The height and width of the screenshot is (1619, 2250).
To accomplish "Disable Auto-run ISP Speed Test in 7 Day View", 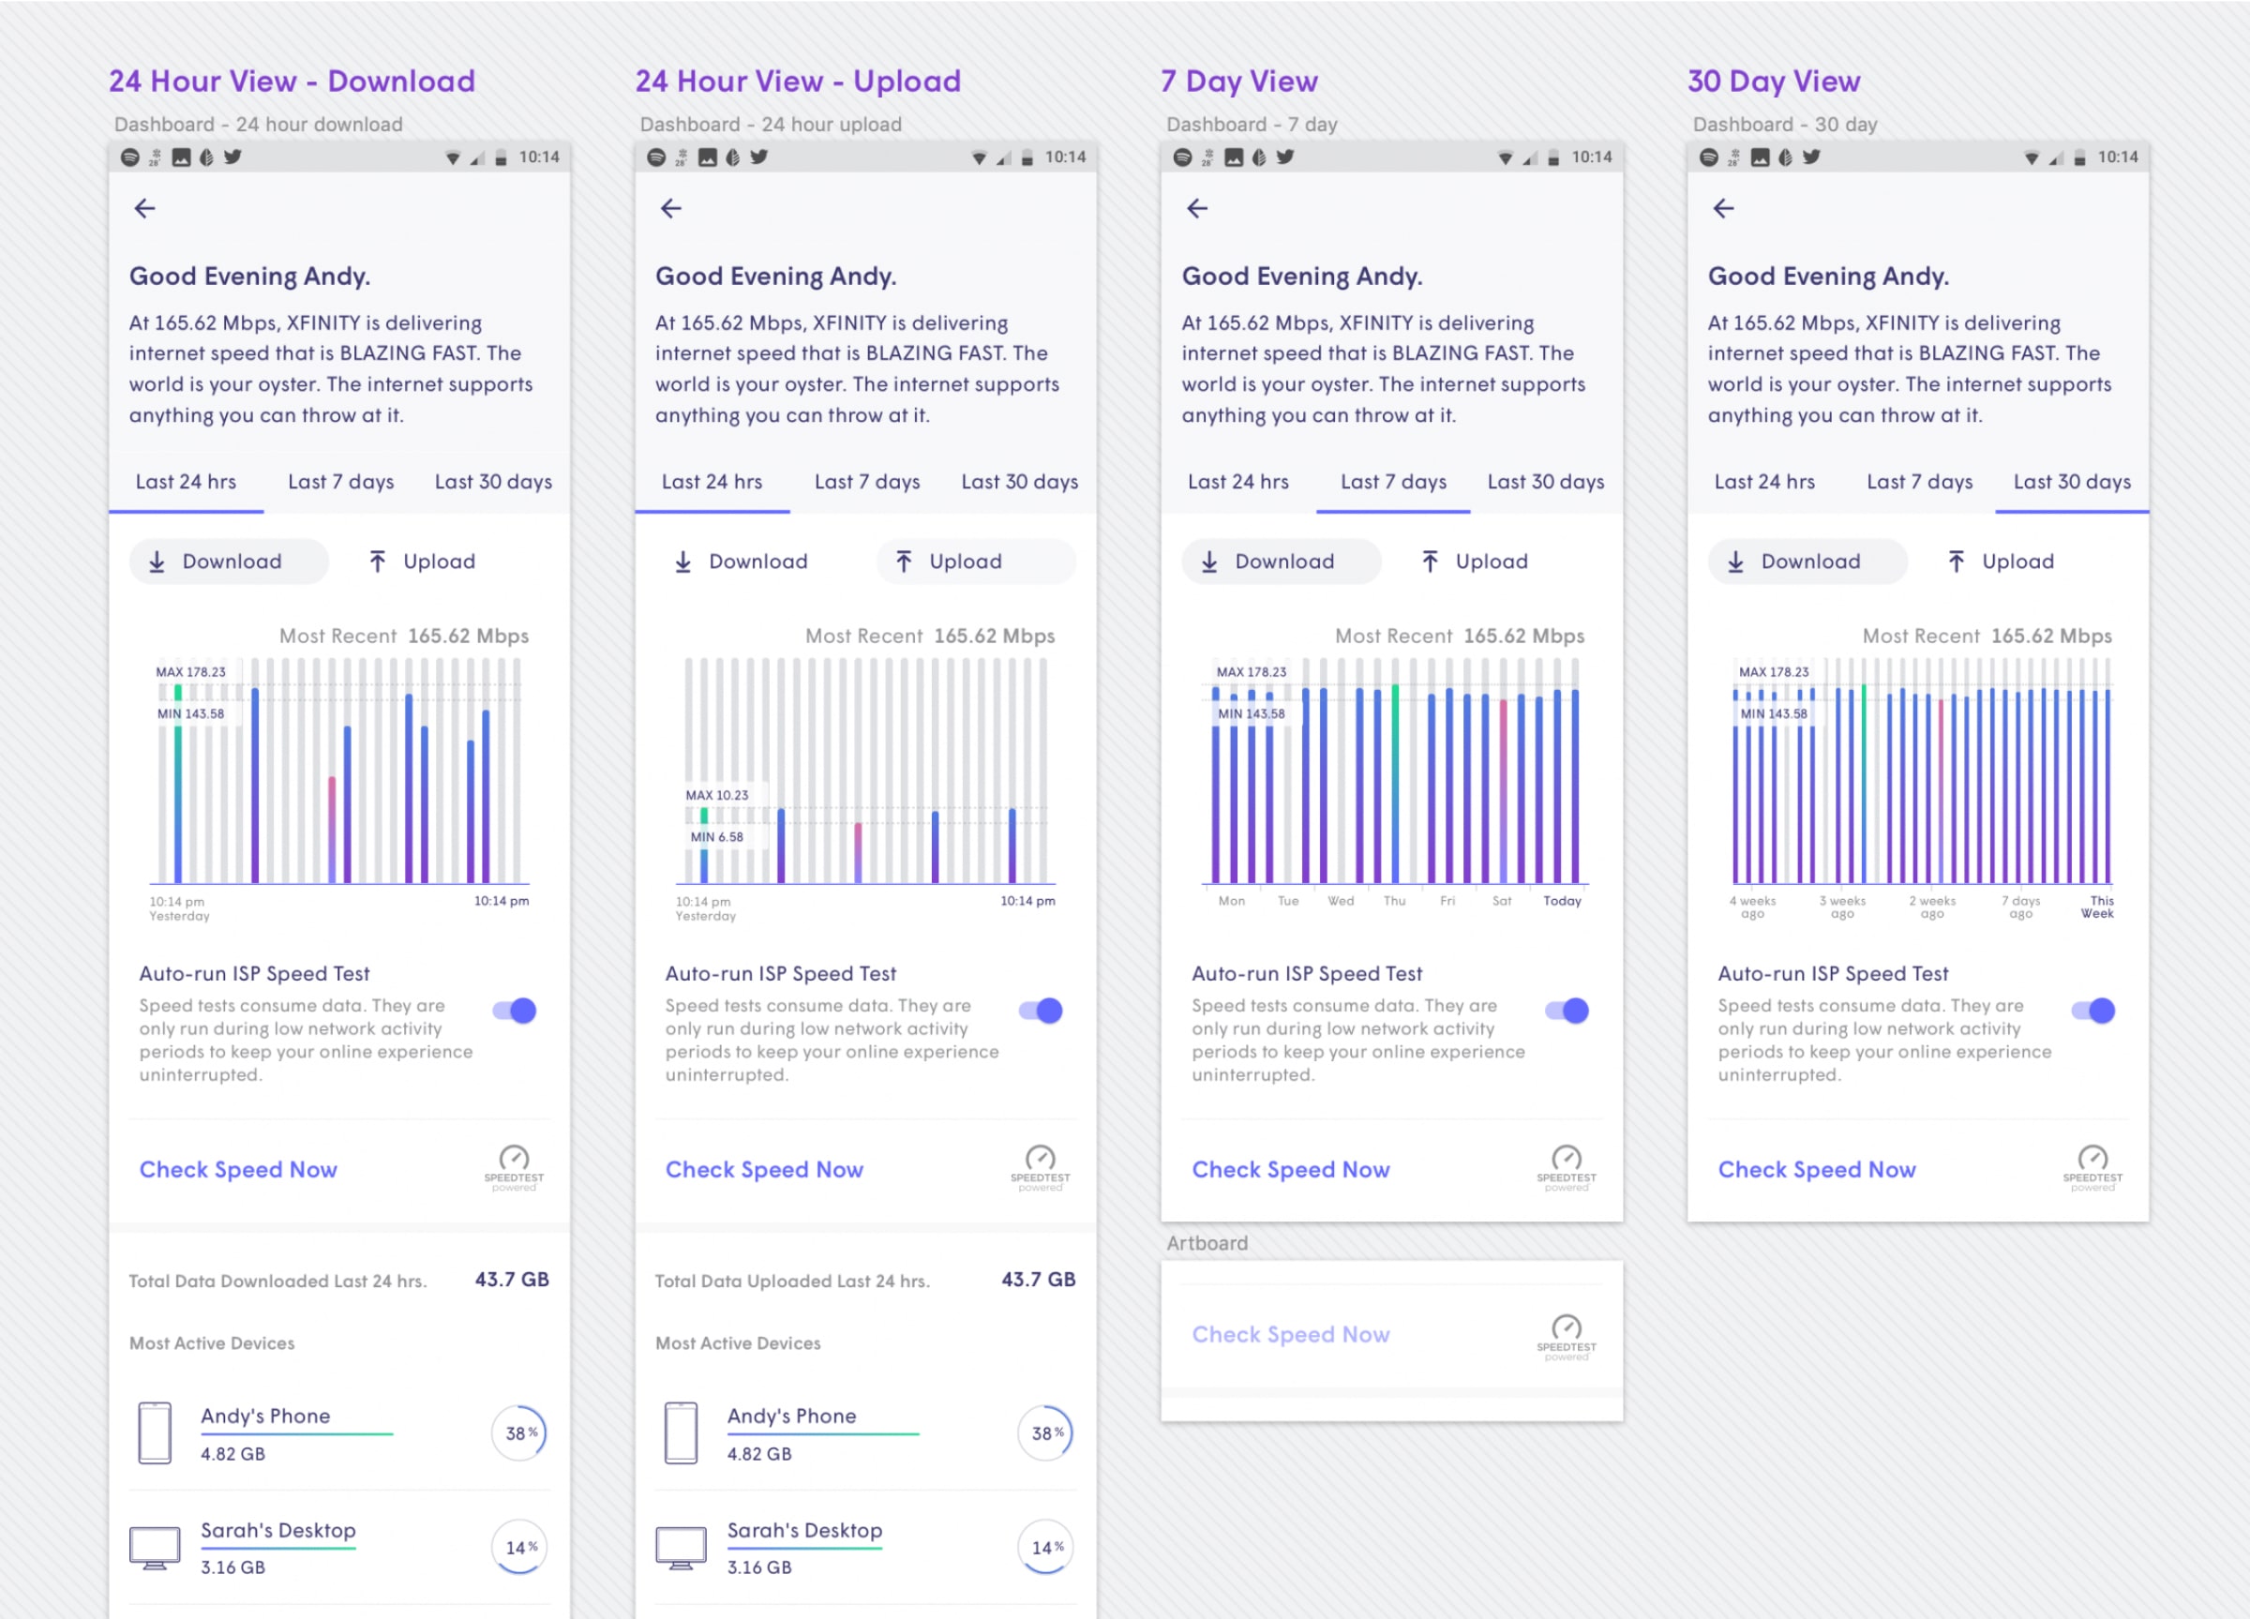I will pyautogui.click(x=1567, y=1011).
